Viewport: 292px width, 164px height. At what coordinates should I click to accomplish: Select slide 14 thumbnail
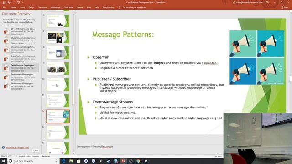pyautogui.click(x=58, y=148)
